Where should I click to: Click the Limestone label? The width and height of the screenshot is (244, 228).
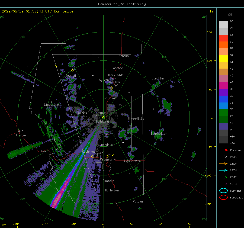pos(51,105)
